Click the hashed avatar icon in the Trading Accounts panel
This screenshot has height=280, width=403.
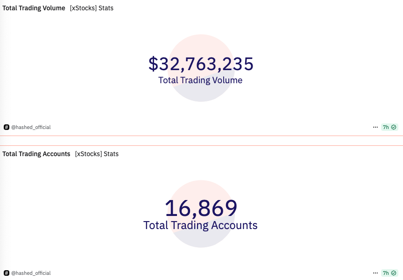tap(7, 273)
